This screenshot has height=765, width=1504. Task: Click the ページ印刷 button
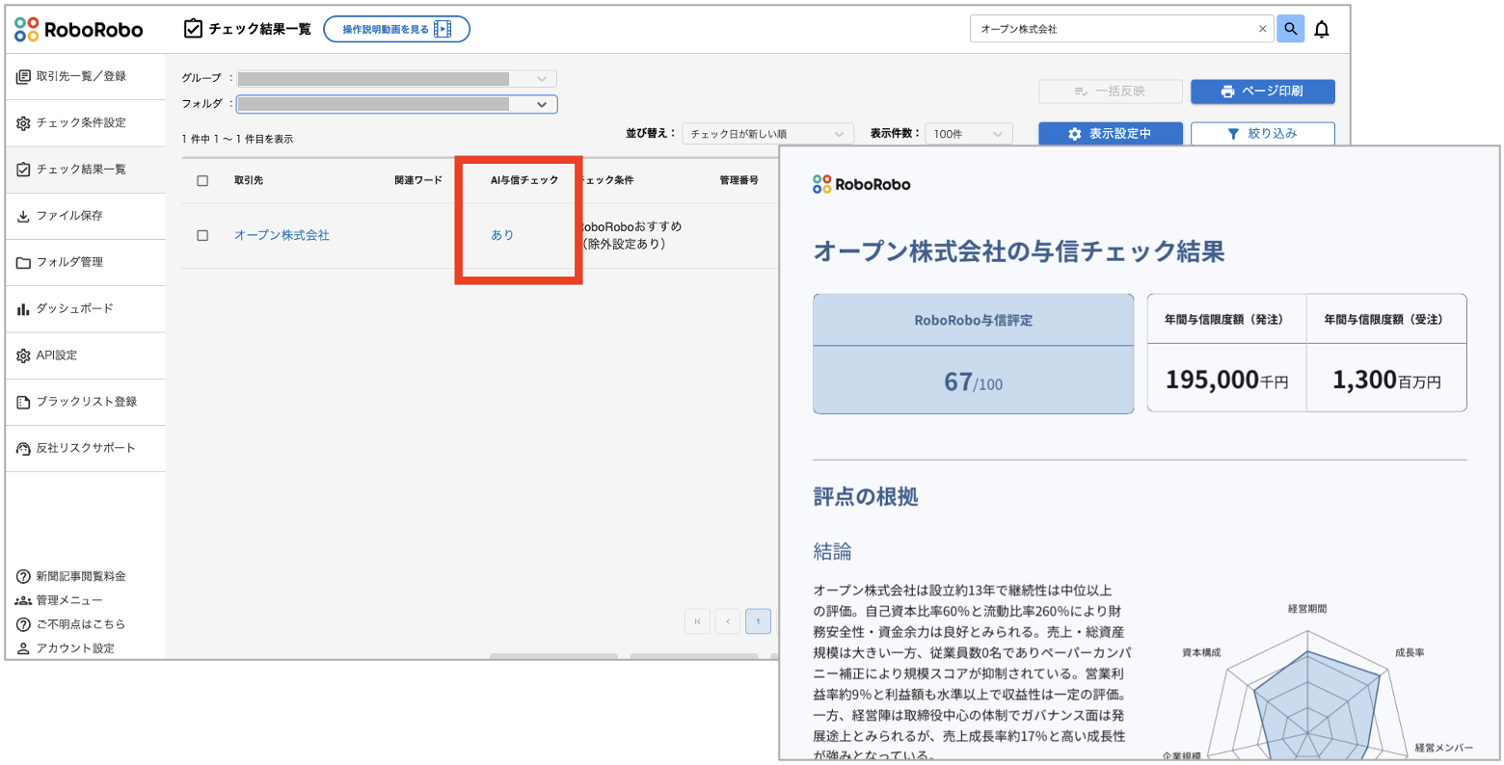click(x=1263, y=92)
